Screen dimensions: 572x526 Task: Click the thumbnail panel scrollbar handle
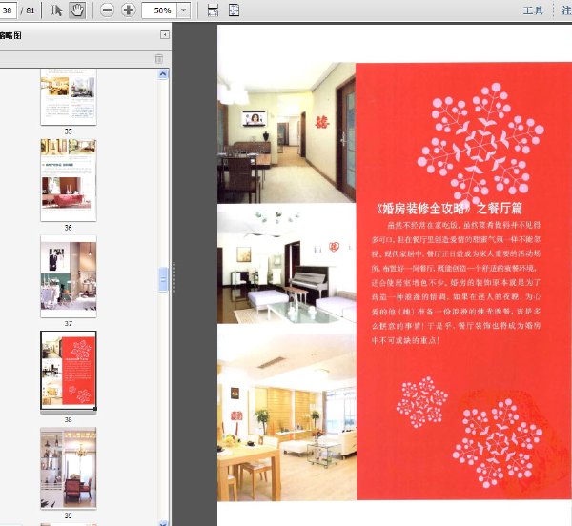pos(163,279)
